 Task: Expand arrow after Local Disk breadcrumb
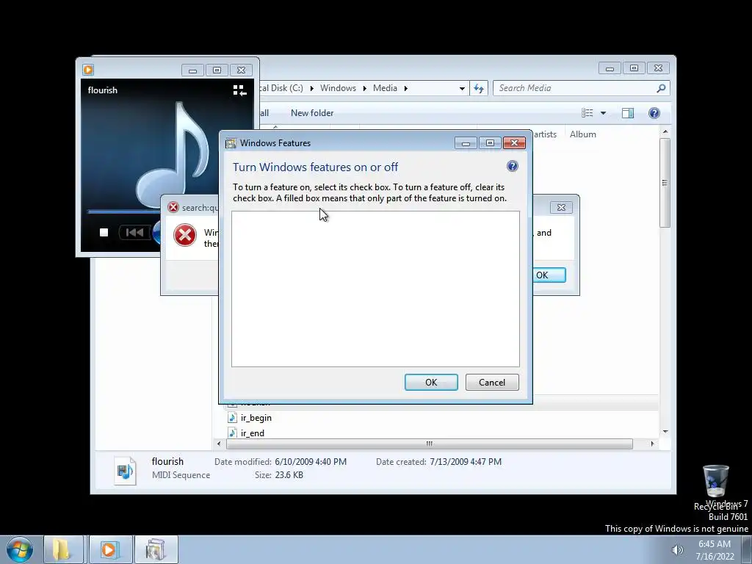(311, 88)
